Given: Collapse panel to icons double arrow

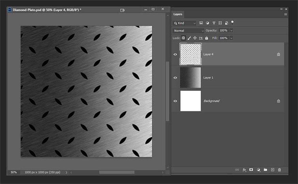Looking at the screenshot, I should (281, 9).
